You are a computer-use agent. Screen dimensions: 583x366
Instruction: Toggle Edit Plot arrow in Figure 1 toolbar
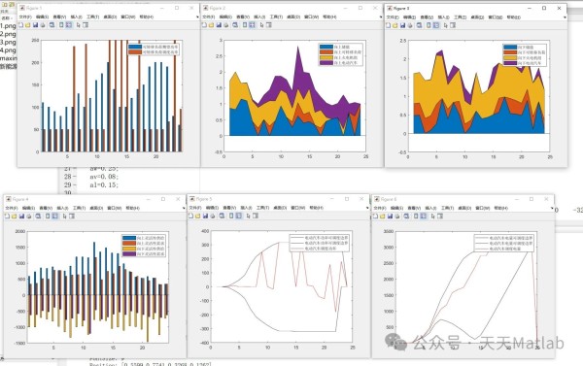pyautogui.click(x=78, y=25)
